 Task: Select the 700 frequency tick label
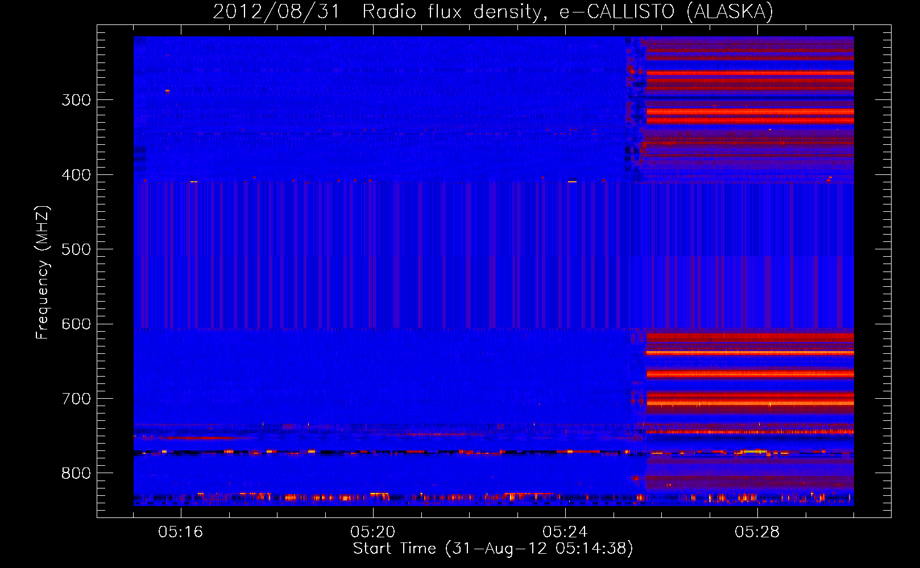[76, 399]
